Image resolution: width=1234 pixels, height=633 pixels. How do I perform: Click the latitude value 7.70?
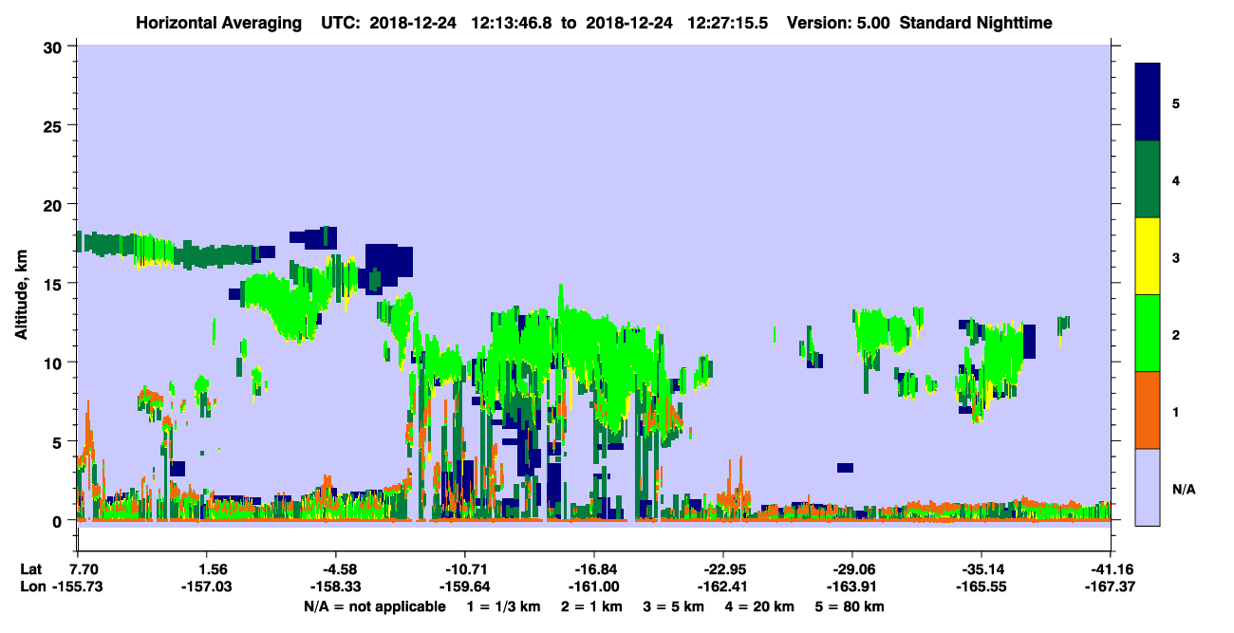tap(84, 569)
